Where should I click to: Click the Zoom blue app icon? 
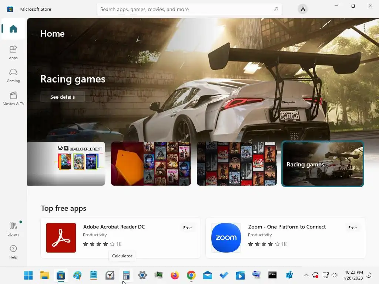226,238
